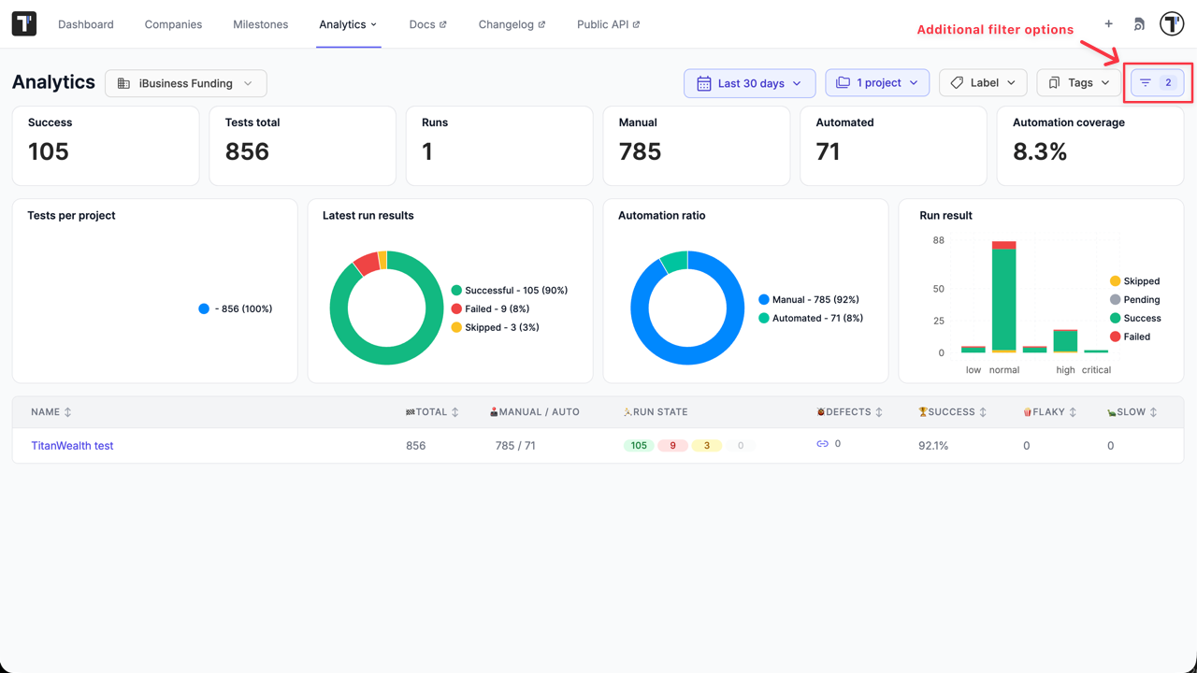Click the Testomat logo in top left
The height and width of the screenshot is (673, 1197).
point(24,24)
